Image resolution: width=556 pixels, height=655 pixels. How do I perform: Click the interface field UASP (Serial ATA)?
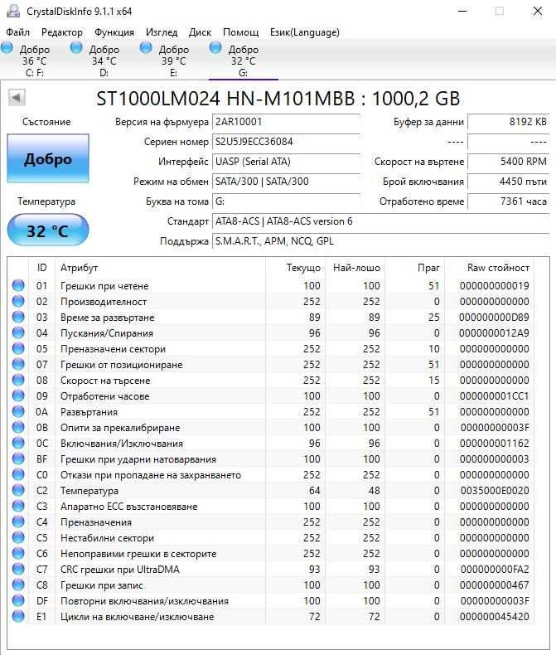point(287,162)
